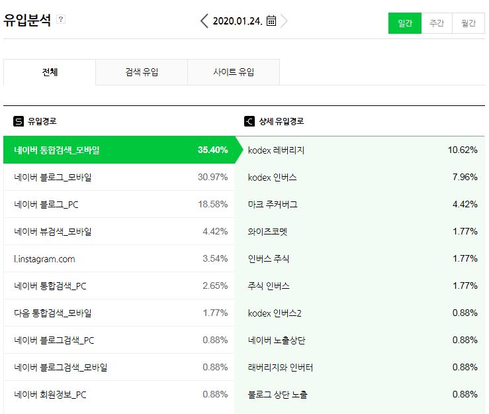Click keyword kodex 레버리지
Image resolution: width=489 pixels, height=414 pixels.
point(276,150)
